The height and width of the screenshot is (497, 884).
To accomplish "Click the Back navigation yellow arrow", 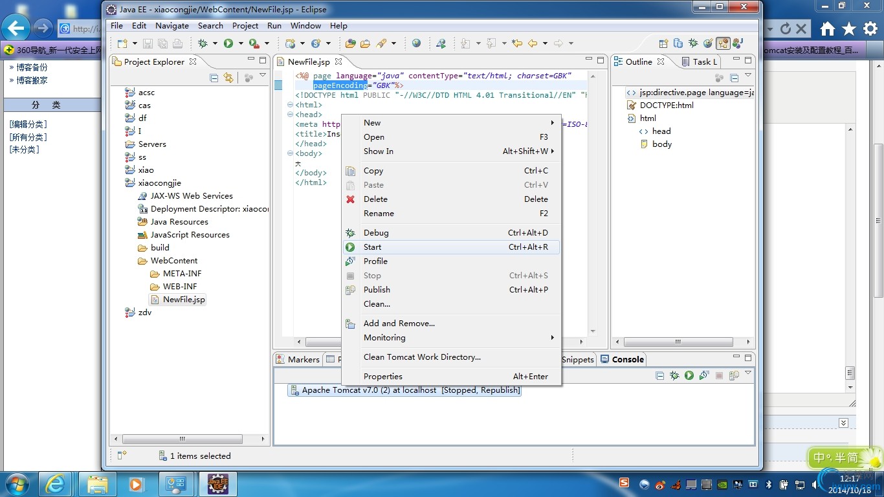I will coord(533,43).
